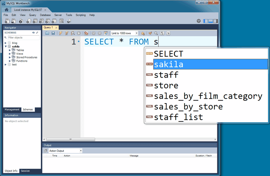Viewport: 270px width, 176px height.
Task: Expand the blog schema tree node
Action: (x=6, y=43)
